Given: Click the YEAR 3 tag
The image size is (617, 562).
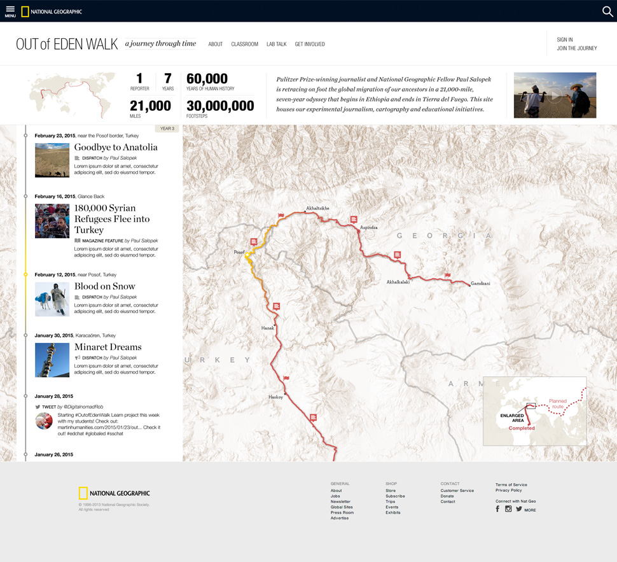Looking at the screenshot, I should coord(167,129).
